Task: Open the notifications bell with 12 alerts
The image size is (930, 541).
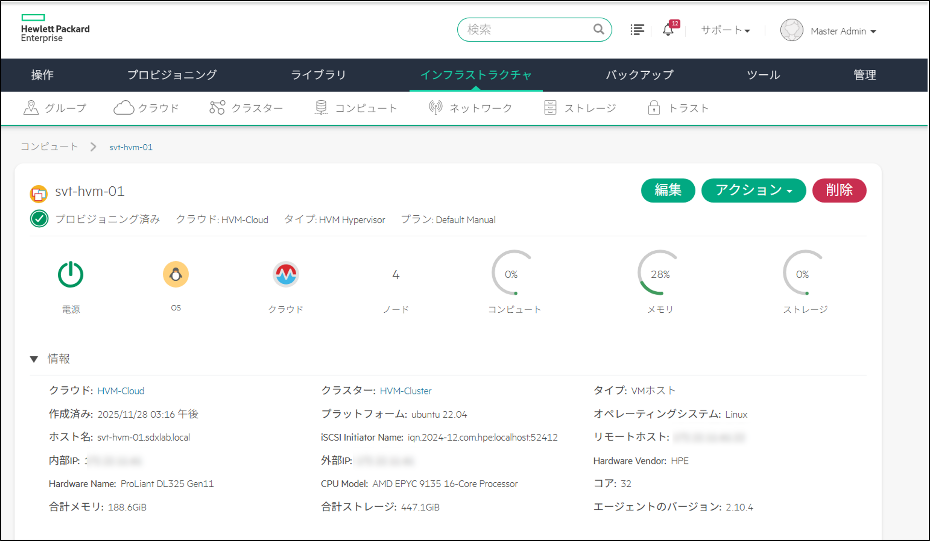Action: coord(668,30)
